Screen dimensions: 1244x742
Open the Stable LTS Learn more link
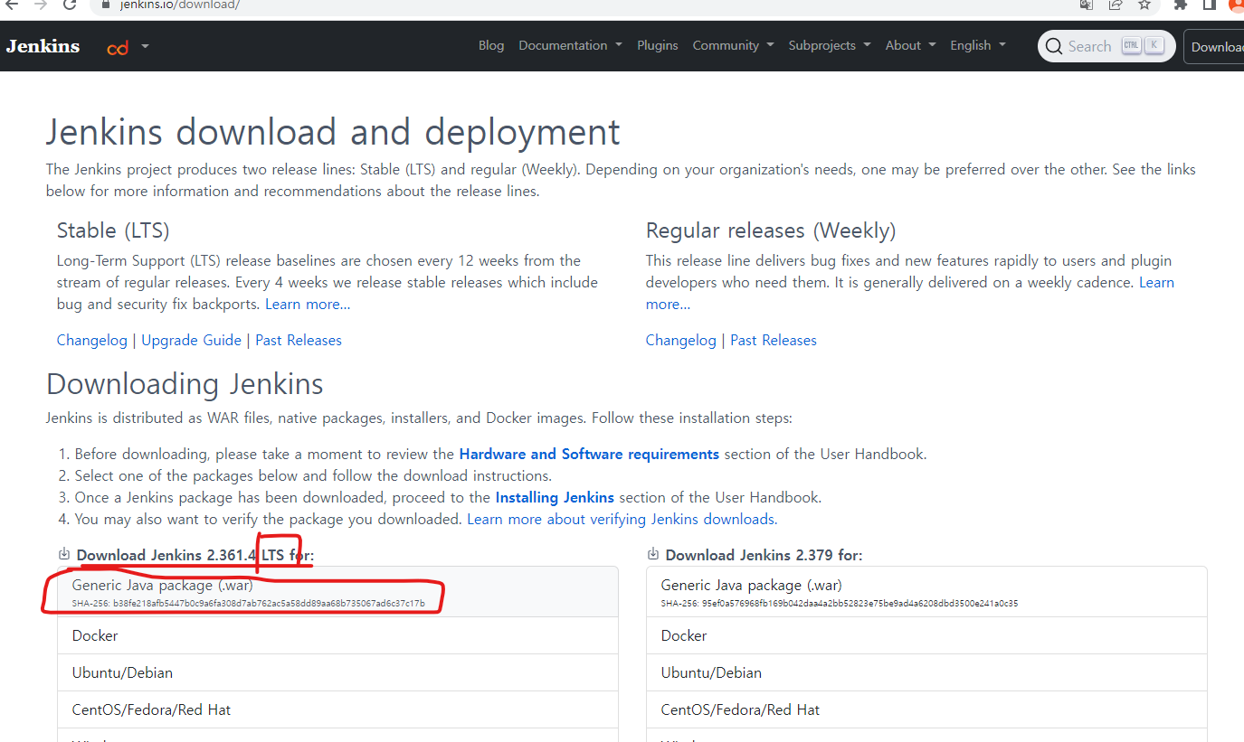[x=308, y=305]
